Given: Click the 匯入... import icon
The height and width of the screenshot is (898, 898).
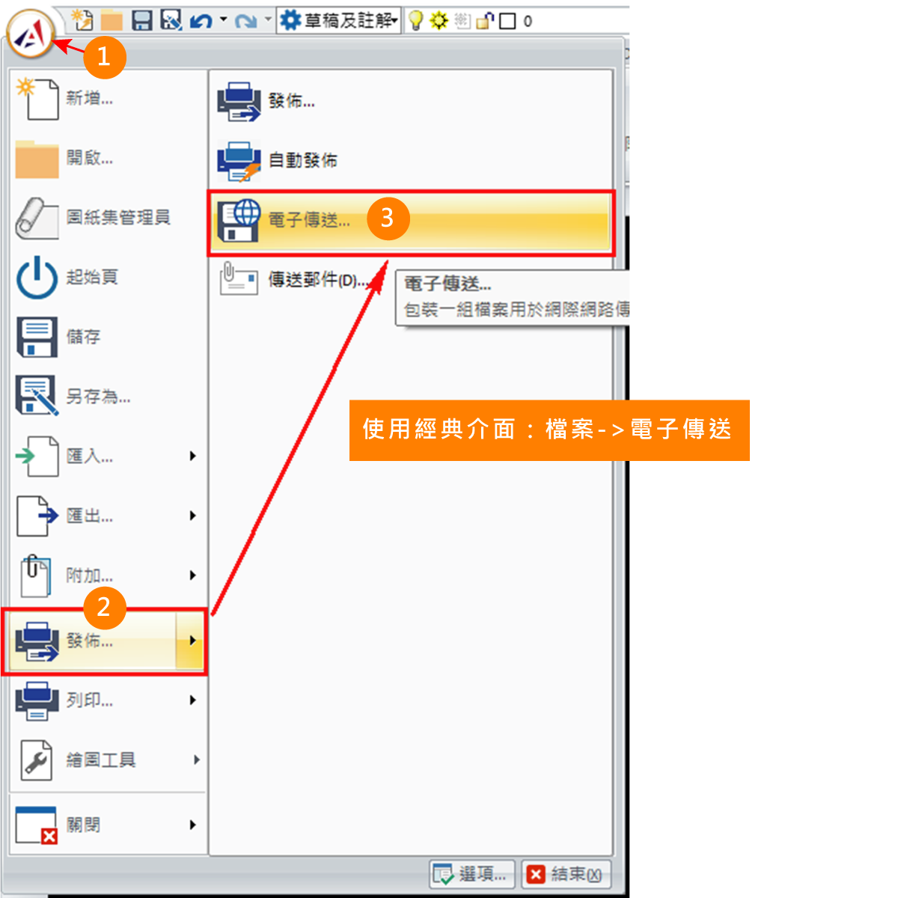Looking at the screenshot, I should tap(37, 456).
